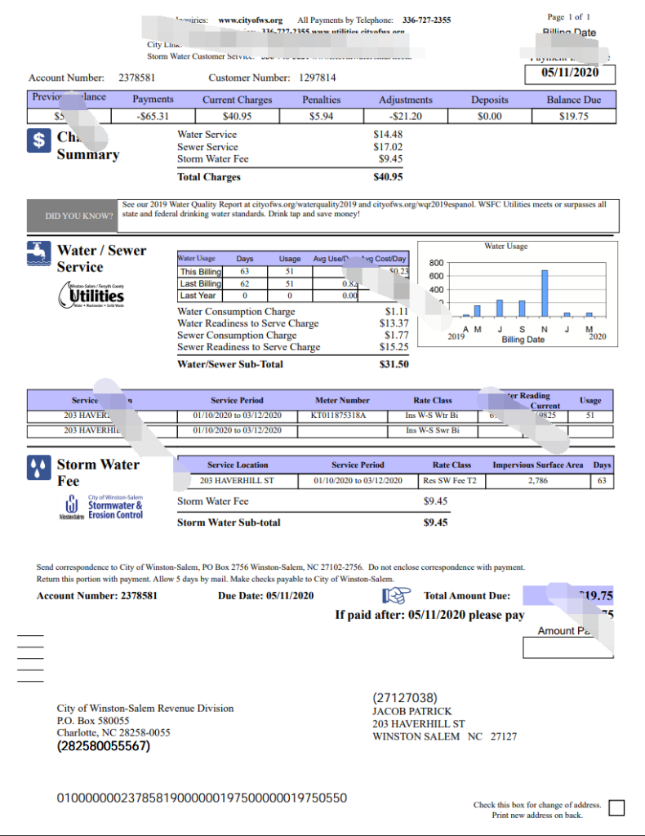Click the -$65.31 payments value

pyautogui.click(x=153, y=116)
